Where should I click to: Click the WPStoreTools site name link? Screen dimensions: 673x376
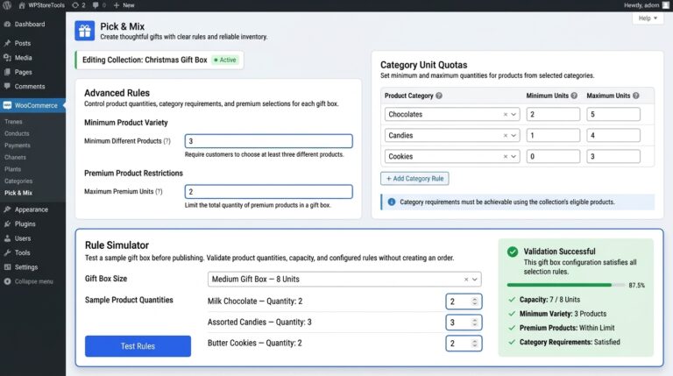(46, 5)
